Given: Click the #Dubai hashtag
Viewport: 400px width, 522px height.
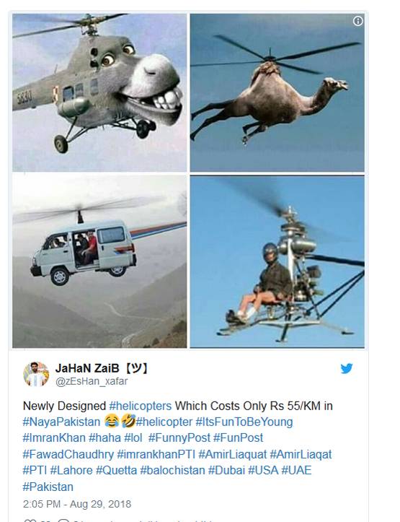Looking at the screenshot, I should point(226,471).
